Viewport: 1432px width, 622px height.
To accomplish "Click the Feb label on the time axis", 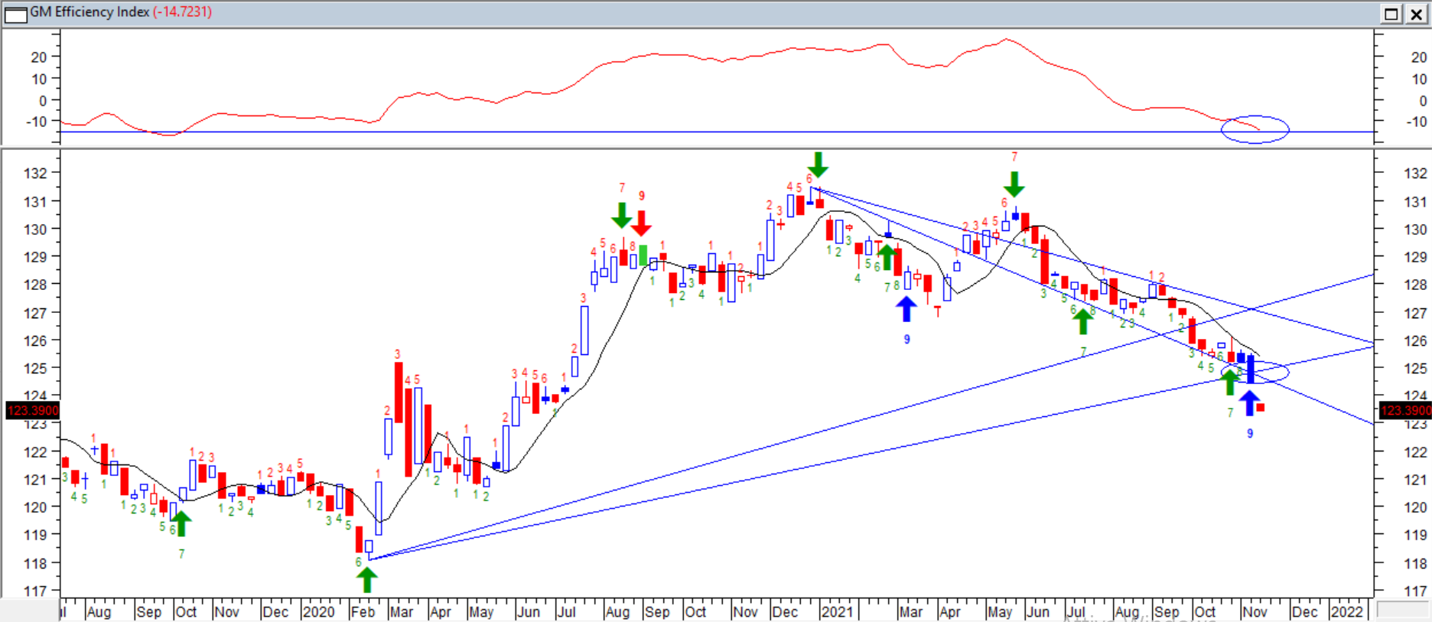I will [363, 612].
